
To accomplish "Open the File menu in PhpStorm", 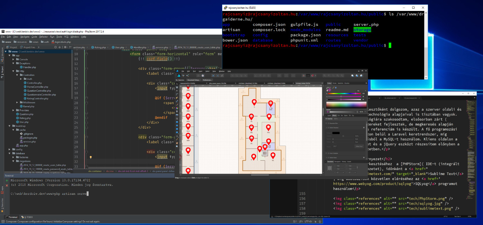I will 3,37.
